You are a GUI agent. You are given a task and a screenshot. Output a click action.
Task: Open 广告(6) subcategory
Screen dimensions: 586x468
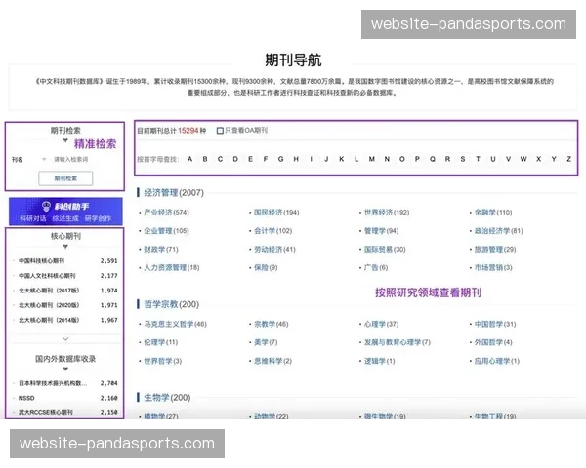click(x=376, y=267)
